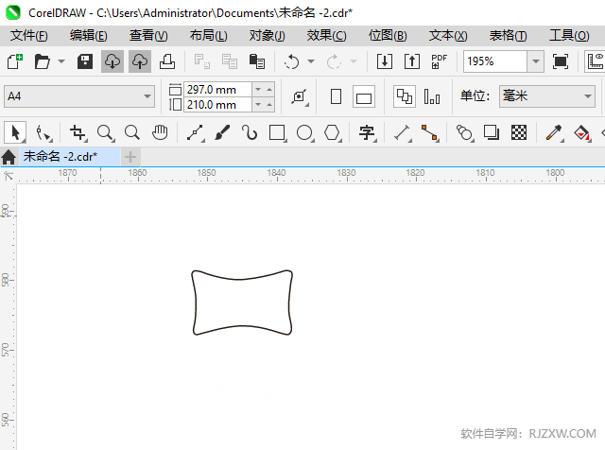This screenshot has height=450, width=605.
Task: Expand the redo history dropdown
Action: [x=354, y=61]
